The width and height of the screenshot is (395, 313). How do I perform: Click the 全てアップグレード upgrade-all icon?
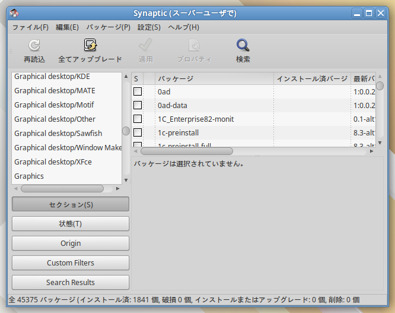point(90,45)
